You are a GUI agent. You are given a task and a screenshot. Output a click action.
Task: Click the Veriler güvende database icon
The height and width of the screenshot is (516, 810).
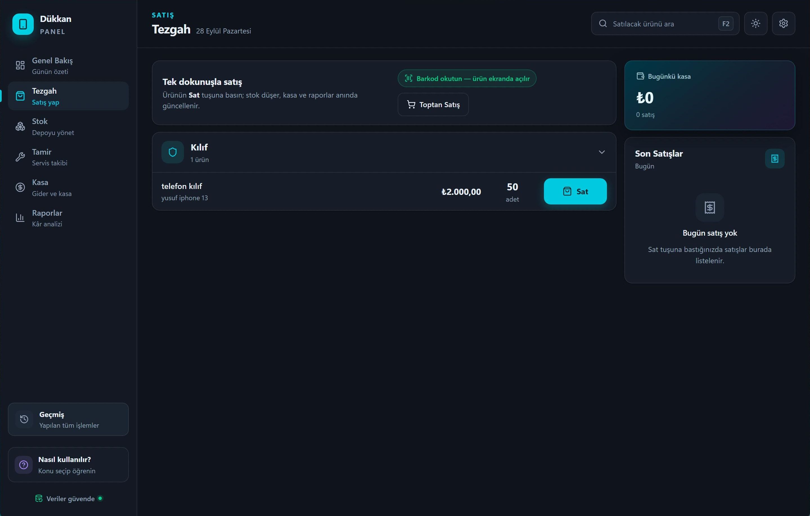click(x=39, y=499)
